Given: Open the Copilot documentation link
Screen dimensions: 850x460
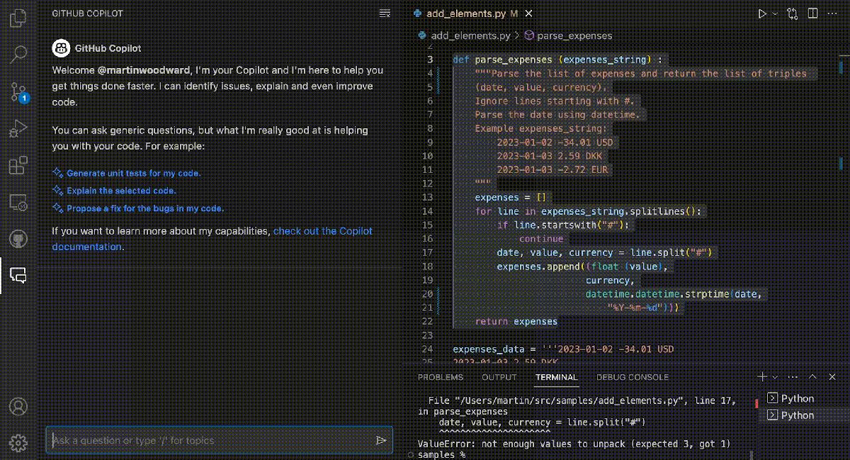Looking at the screenshot, I should 212,239.
